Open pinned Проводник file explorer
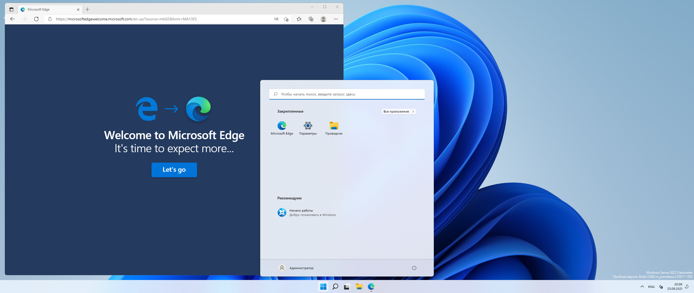Viewport: 694px width, 293px height. pos(334,128)
